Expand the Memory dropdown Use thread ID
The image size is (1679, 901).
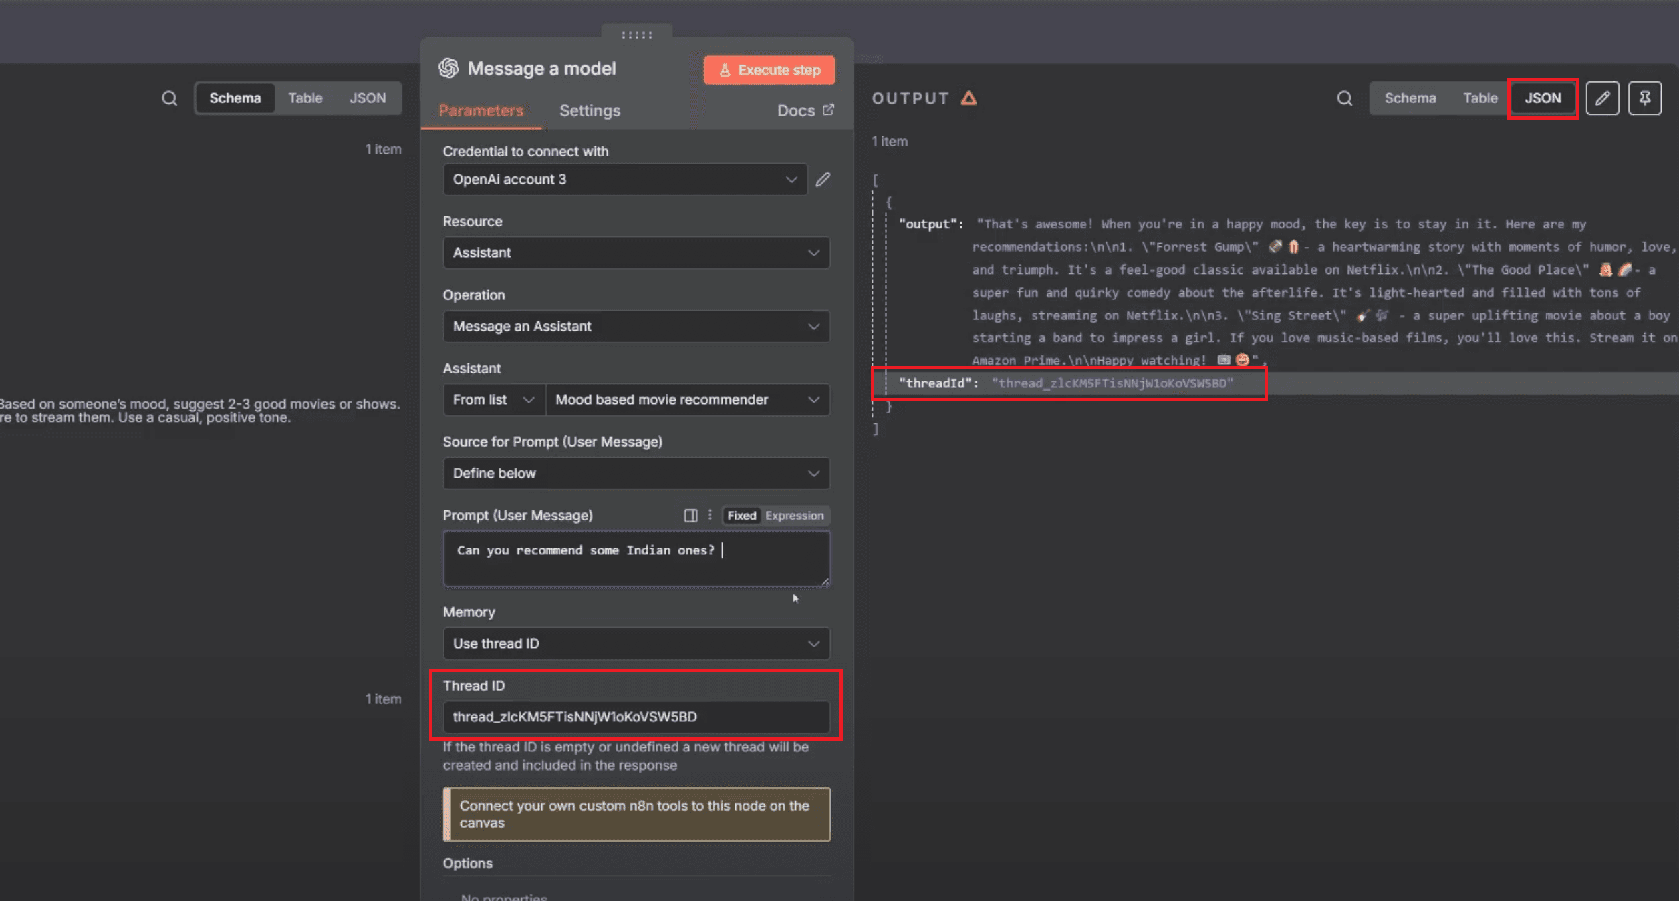pyautogui.click(x=636, y=643)
